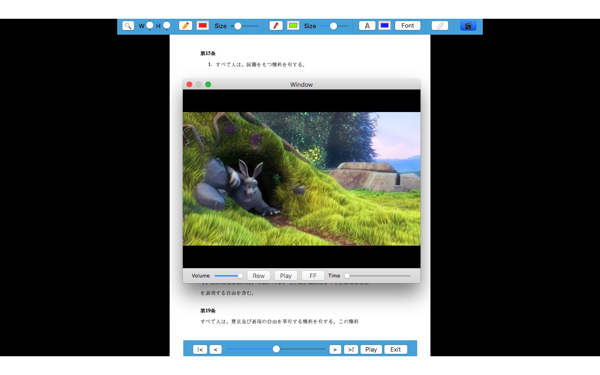Click Play in the video window
600x375 pixels.
[x=286, y=276]
